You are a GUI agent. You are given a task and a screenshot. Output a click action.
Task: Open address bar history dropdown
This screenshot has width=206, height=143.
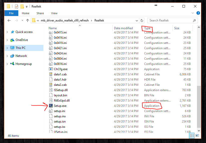click(x=137, y=20)
